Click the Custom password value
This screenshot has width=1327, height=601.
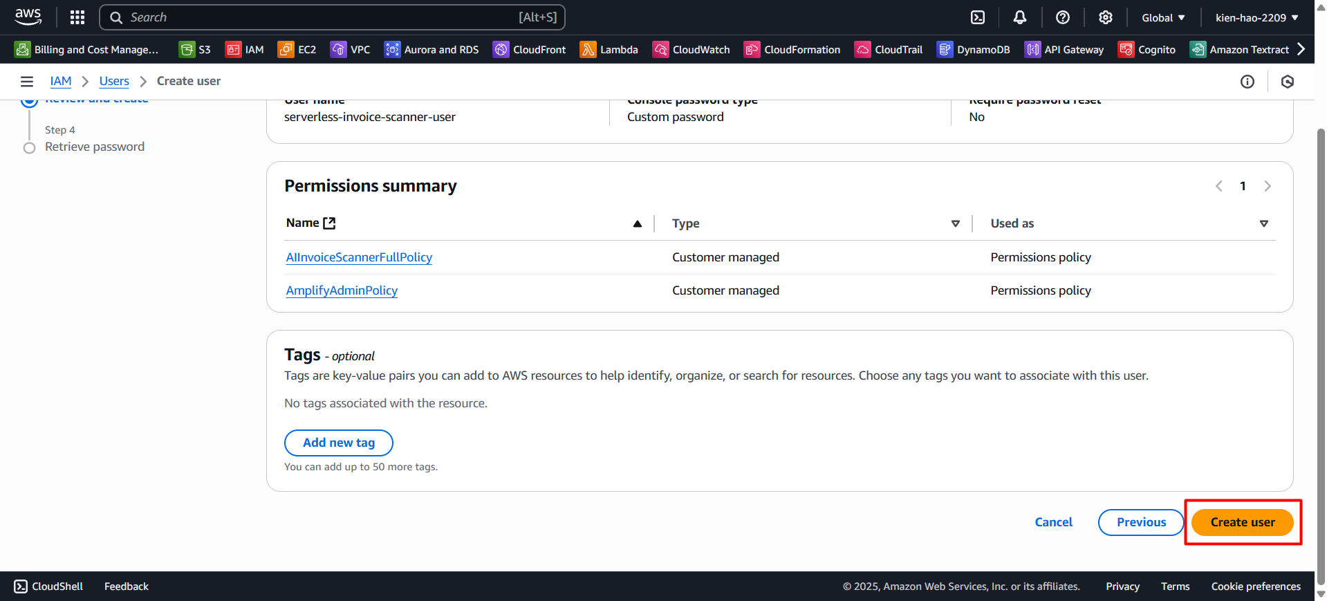[676, 117]
